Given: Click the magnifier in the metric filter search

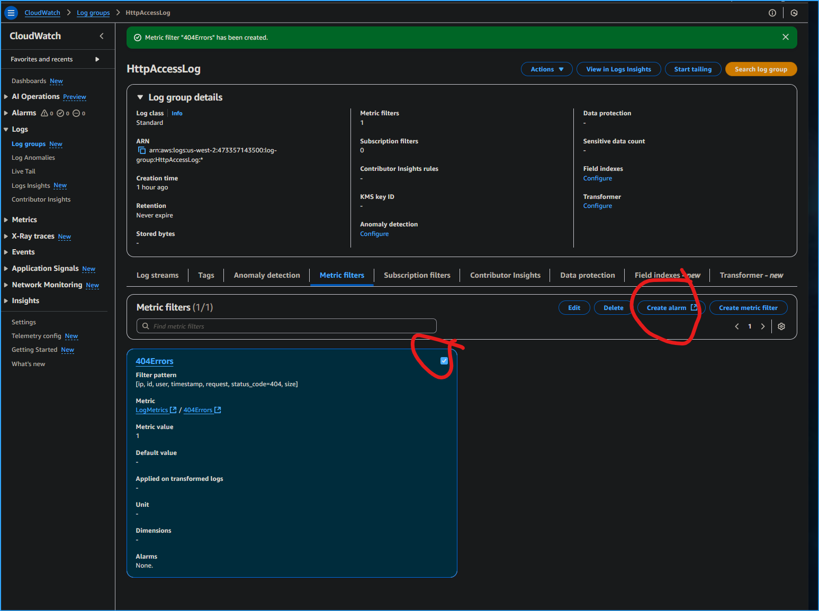Looking at the screenshot, I should pyautogui.click(x=146, y=326).
